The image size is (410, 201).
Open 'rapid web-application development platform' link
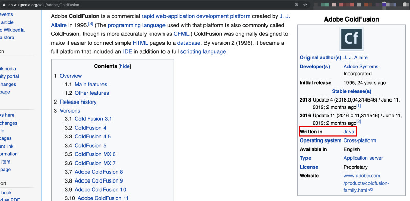point(196,16)
